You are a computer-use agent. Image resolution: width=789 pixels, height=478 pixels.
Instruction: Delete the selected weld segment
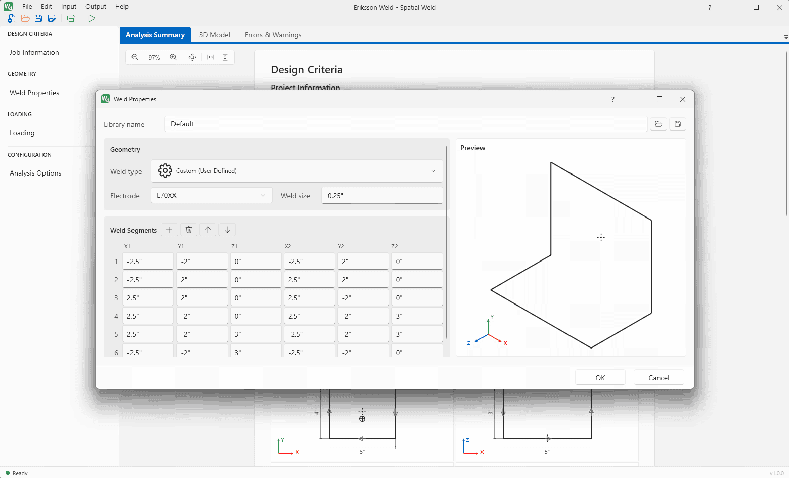(189, 230)
